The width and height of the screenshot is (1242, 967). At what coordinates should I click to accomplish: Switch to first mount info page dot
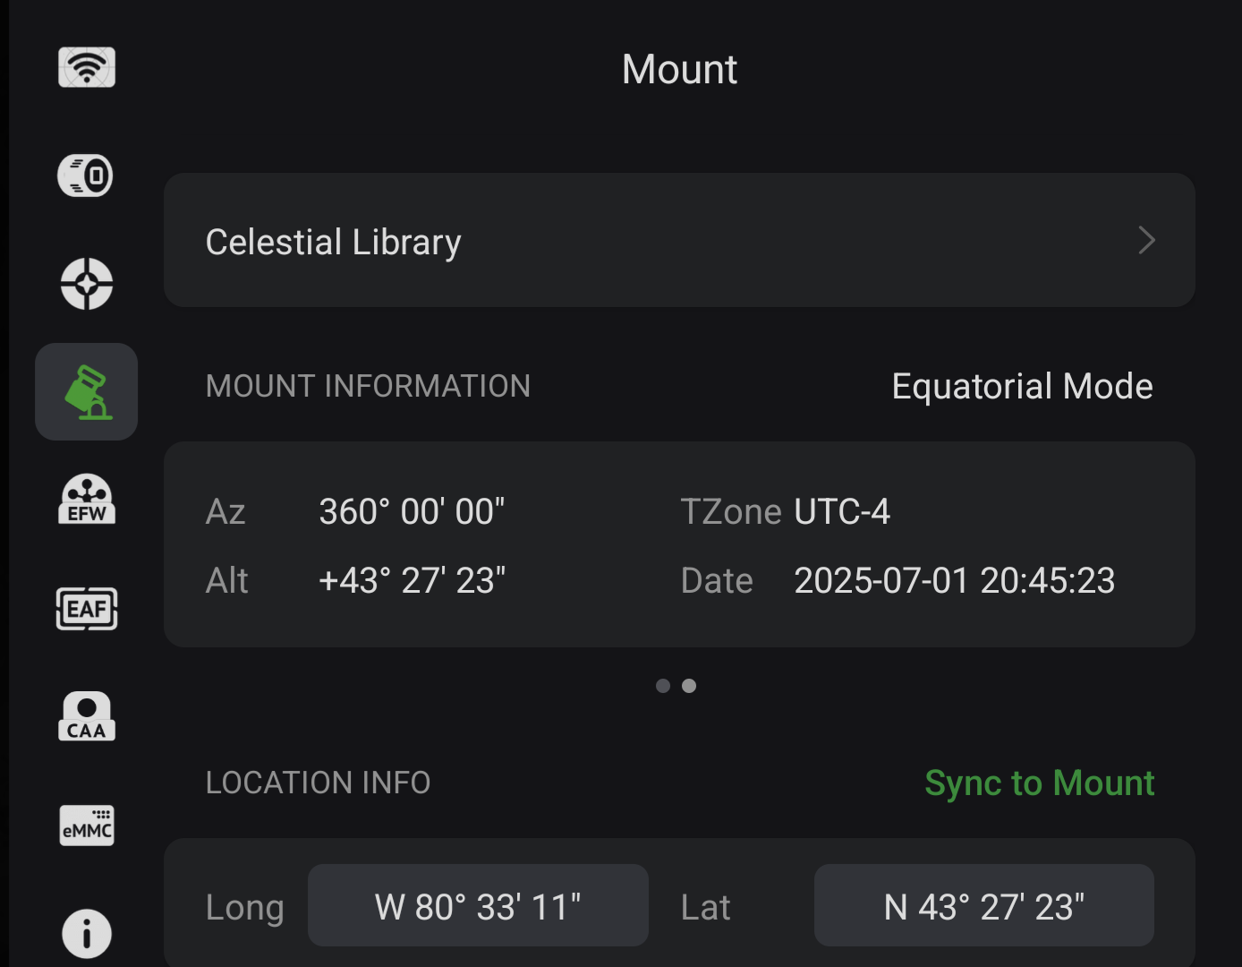(x=663, y=686)
